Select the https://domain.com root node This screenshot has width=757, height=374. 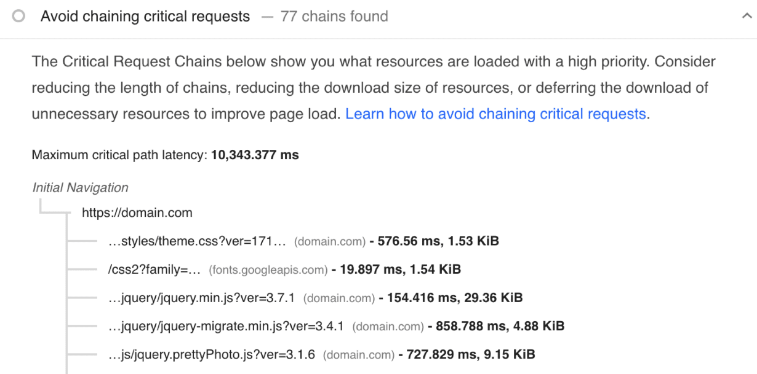(135, 212)
